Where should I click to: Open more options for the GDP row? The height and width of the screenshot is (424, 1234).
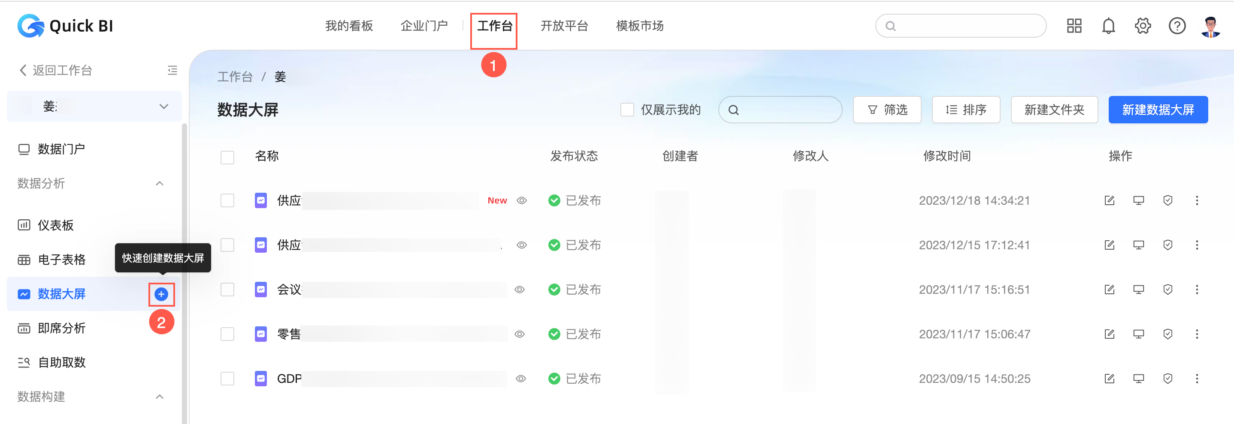(x=1197, y=379)
